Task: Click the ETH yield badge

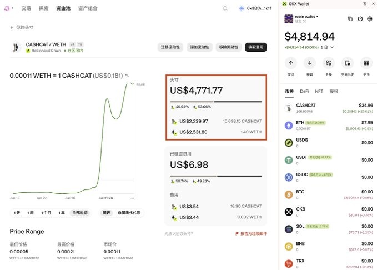Action: [x=315, y=123]
